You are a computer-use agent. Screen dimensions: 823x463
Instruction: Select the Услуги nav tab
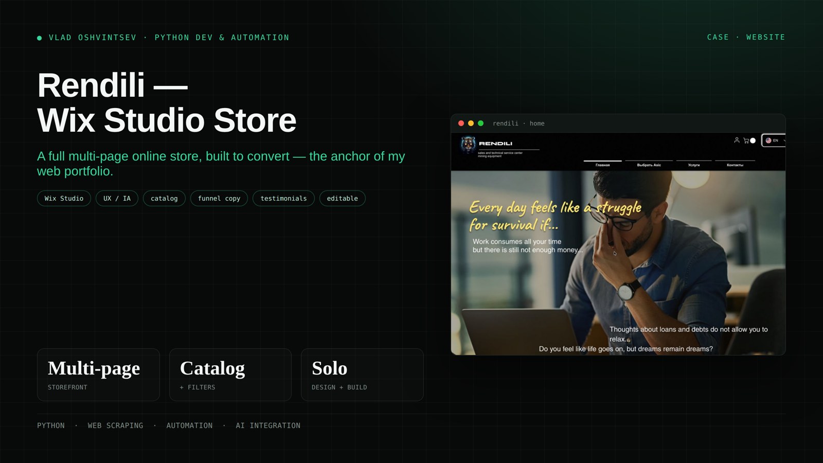(694, 165)
